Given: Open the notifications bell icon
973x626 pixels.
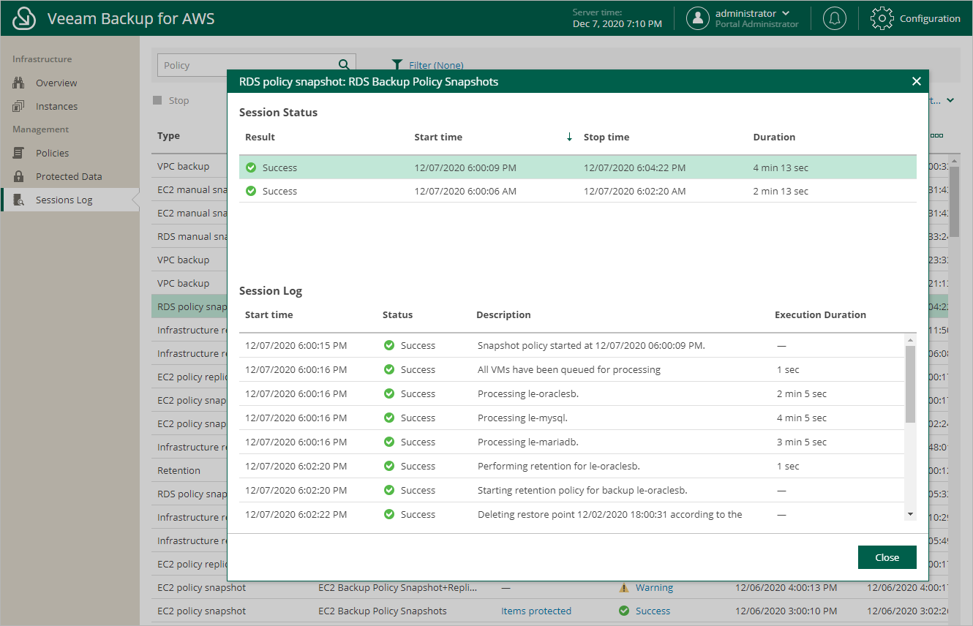Looking at the screenshot, I should 835,18.
